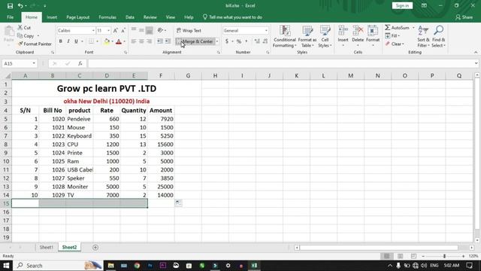Expand Merge & Center dropdown arrow

coord(217,41)
